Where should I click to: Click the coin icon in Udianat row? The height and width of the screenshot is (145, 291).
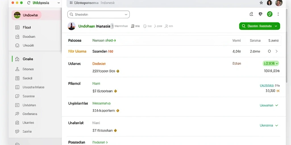point(117,71)
